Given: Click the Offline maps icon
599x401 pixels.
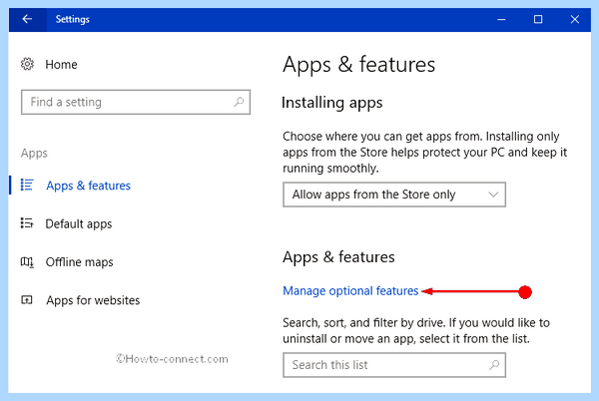Looking at the screenshot, I should coord(27,261).
